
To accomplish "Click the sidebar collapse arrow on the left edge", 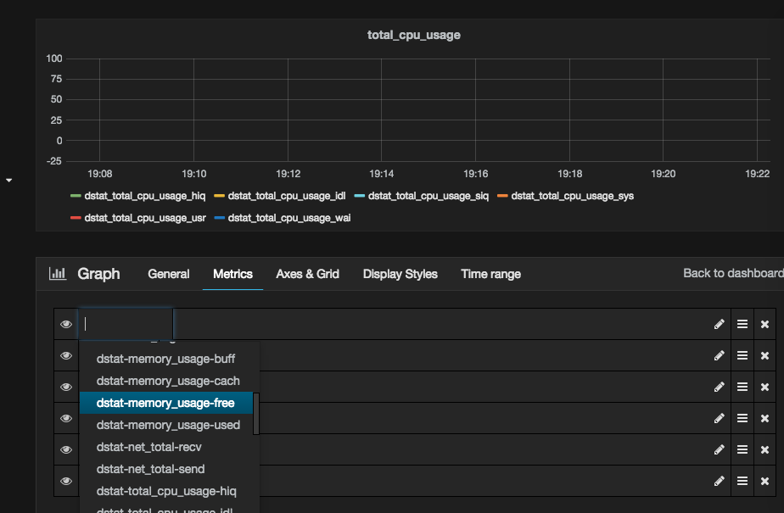I will point(8,181).
